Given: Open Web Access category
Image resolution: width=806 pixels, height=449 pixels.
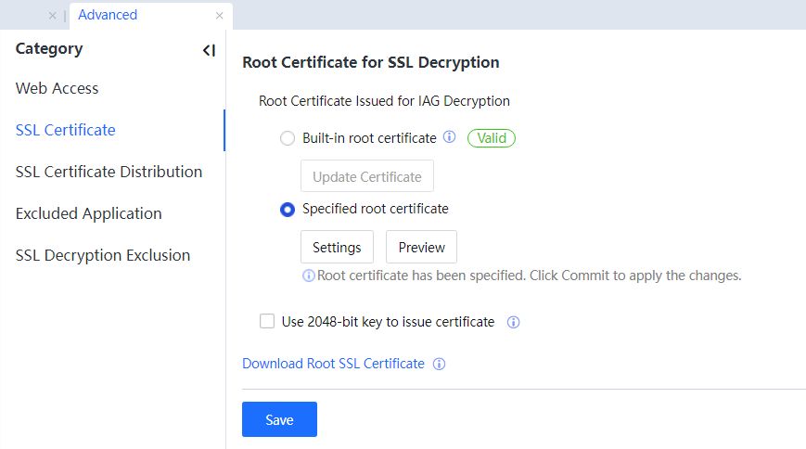Looking at the screenshot, I should click(x=57, y=88).
